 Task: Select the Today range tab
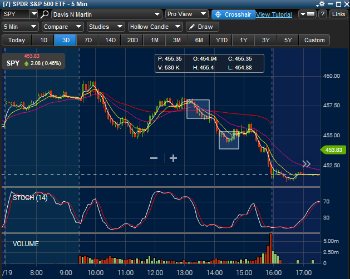tap(17, 40)
